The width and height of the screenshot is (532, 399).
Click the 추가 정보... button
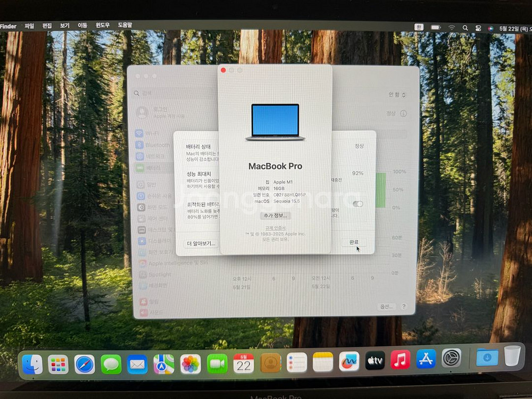[x=275, y=215]
